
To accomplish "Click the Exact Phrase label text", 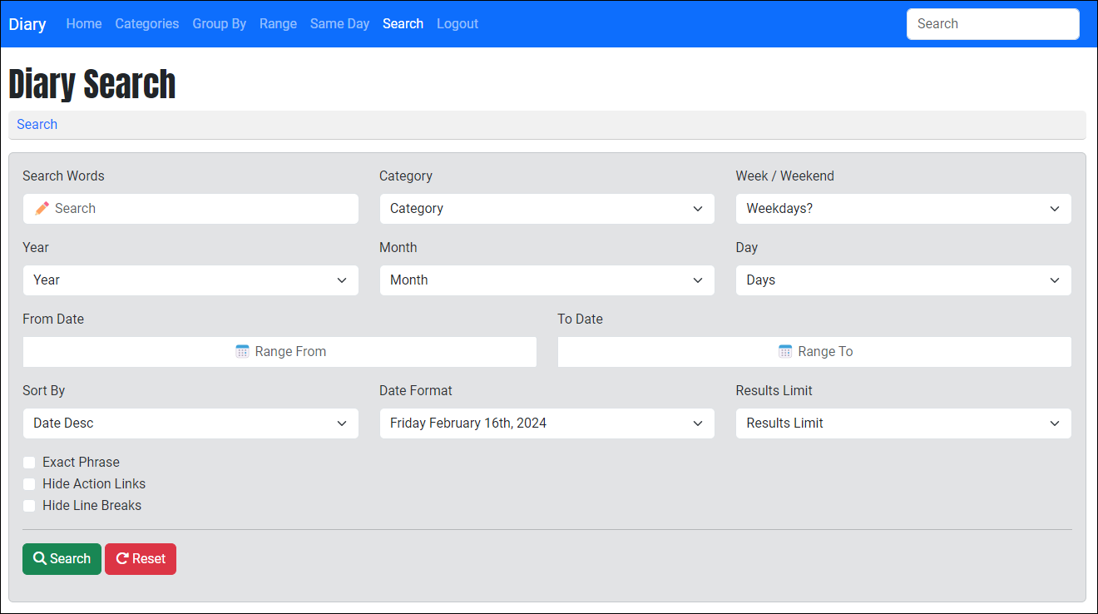I will 82,463.
